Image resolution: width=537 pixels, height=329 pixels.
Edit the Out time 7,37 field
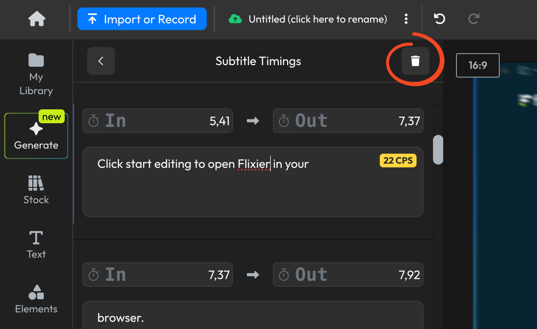348,121
